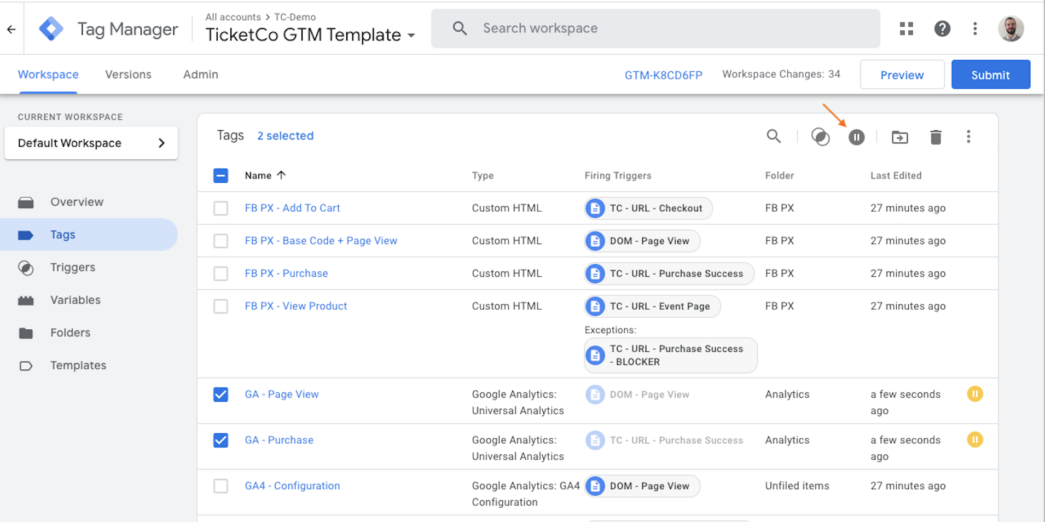
Task: Check FB PX - Base Code + Page View checkbox
Action: [x=220, y=241]
